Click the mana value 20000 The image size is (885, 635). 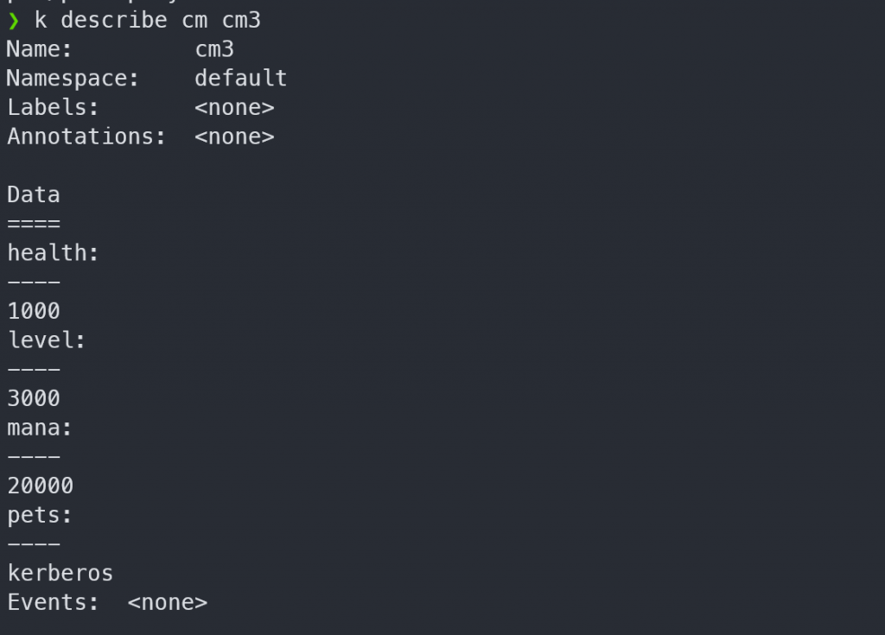click(41, 486)
